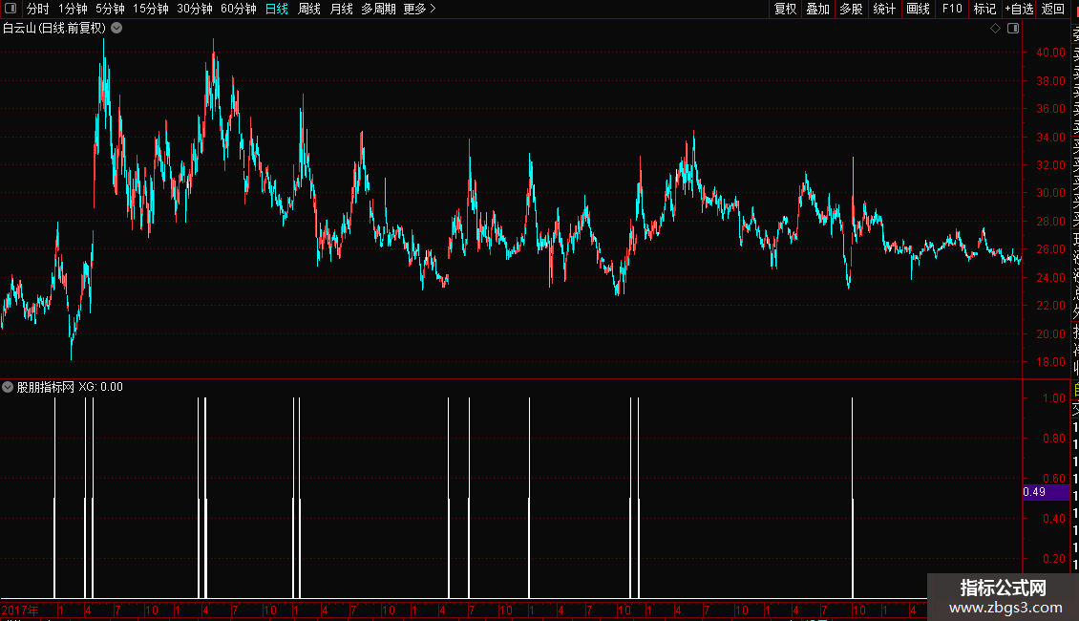
Task: Click the 复权 adjustment button
Action: (x=785, y=9)
